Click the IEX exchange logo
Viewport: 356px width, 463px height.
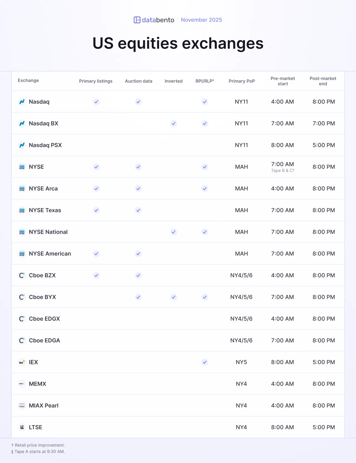coord(22,362)
